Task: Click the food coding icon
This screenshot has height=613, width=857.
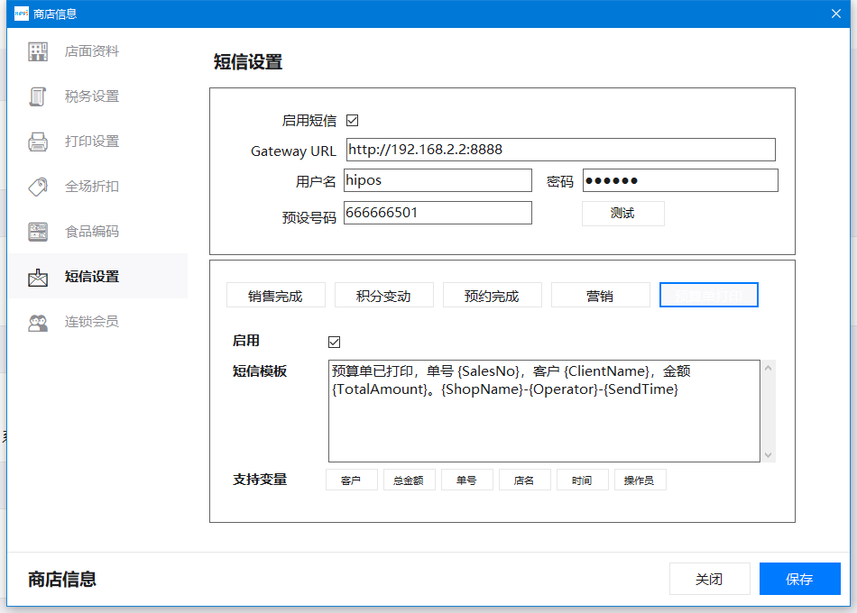Action: point(38,232)
